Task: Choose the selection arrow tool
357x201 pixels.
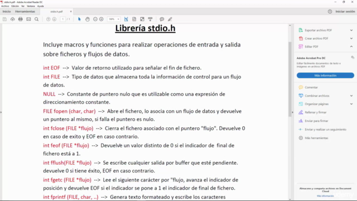Action: point(79,20)
